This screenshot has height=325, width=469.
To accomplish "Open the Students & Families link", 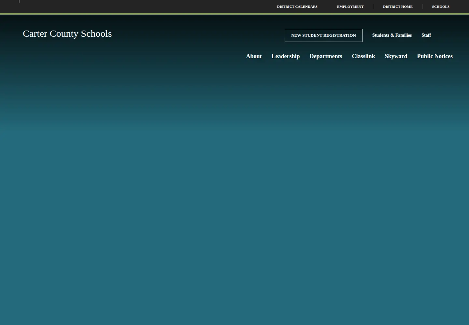I will 392,35.
